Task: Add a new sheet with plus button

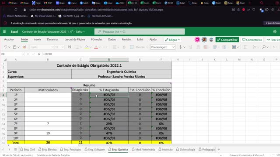Action: [219, 150]
